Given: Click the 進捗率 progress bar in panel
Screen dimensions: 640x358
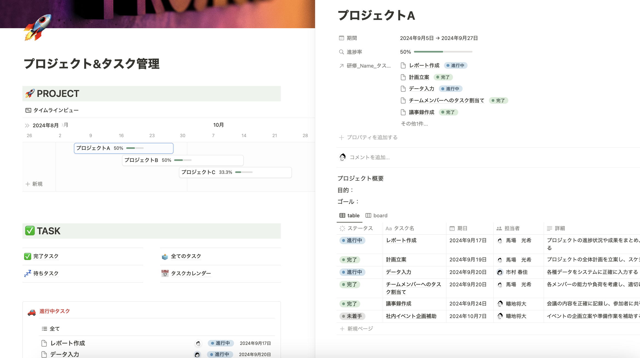Looking at the screenshot, I should click(x=443, y=52).
